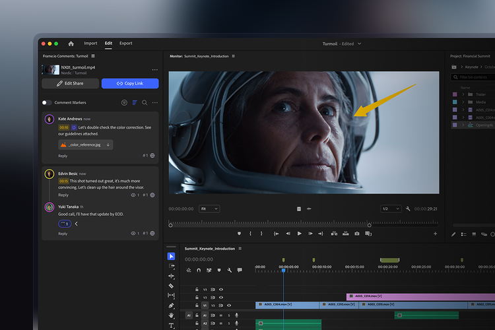Select the Selection tool arrow in timeline toolbar
This screenshot has height=330, width=495.
(172, 257)
